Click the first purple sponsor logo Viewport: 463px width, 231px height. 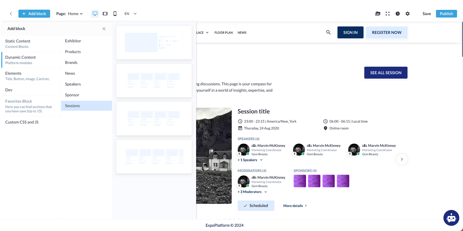(300, 181)
